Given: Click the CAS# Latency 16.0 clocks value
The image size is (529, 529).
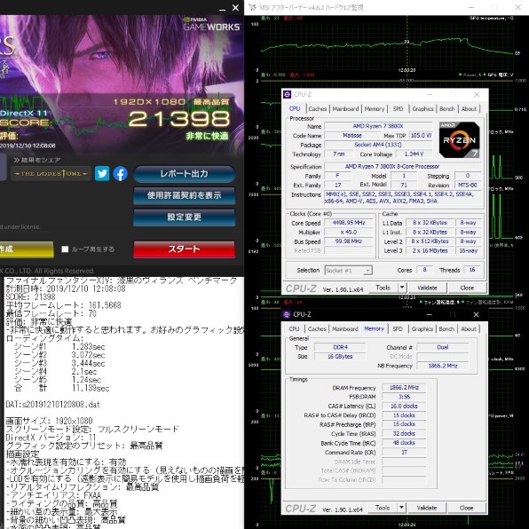Looking at the screenshot, I should (404, 407).
